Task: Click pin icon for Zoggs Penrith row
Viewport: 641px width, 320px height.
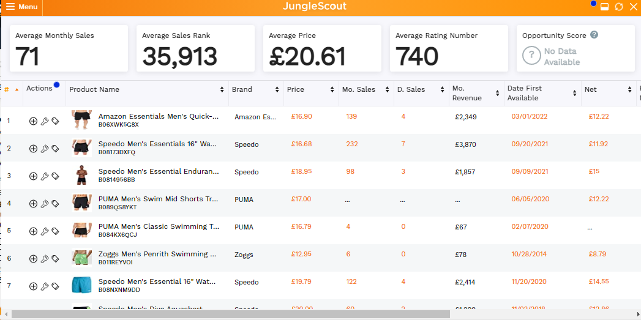Action: coord(45,258)
